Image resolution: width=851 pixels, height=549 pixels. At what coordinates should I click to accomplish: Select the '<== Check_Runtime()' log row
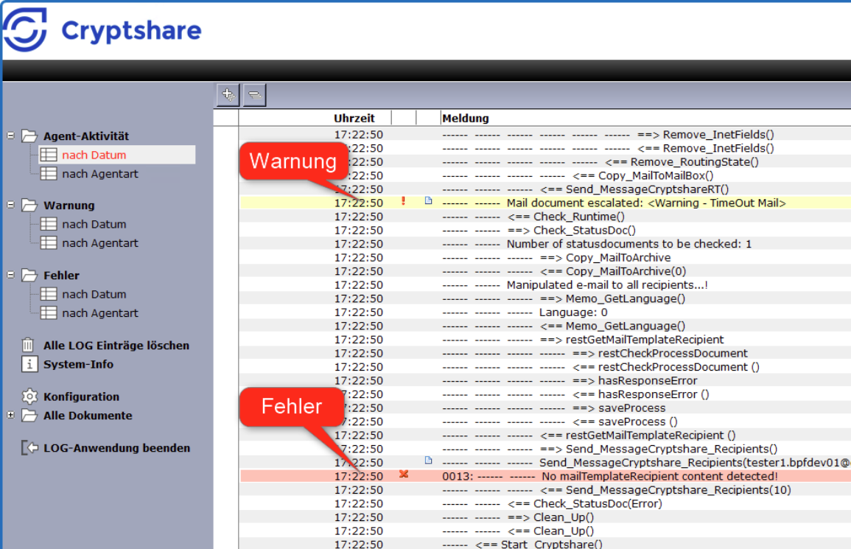coord(545,217)
